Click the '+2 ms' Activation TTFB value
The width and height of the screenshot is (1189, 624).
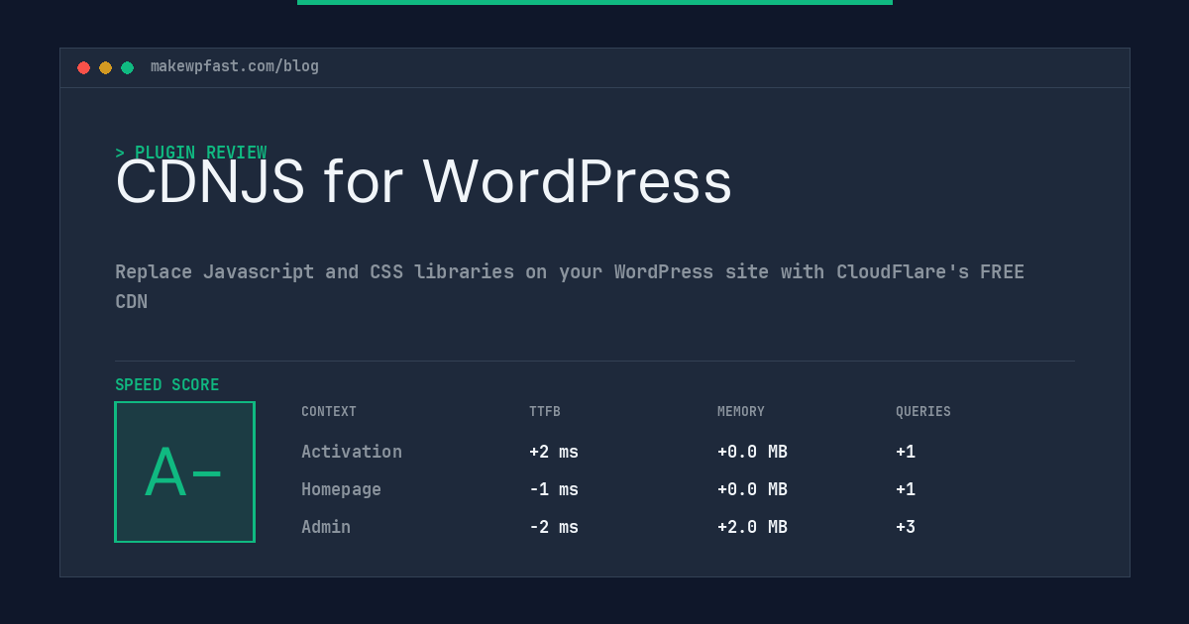tap(554, 452)
